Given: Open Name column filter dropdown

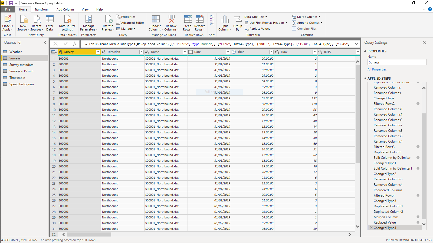Looking at the screenshot, I should pyautogui.click(x=185, y=52).
